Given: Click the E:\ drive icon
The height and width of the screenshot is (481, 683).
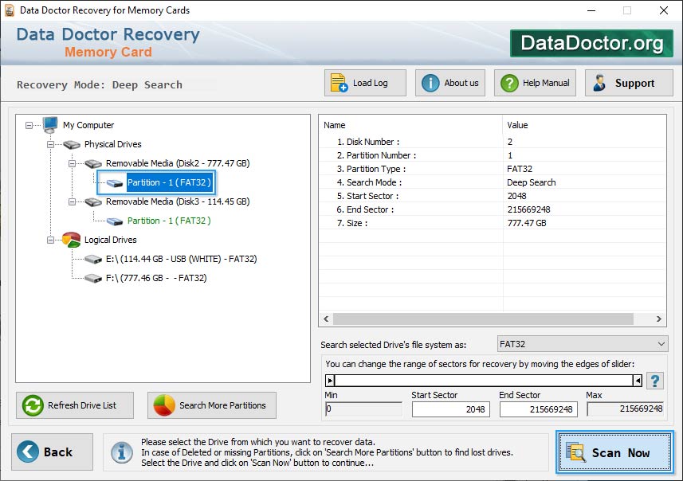Looking at the screenshot, I should pos(93,260).
